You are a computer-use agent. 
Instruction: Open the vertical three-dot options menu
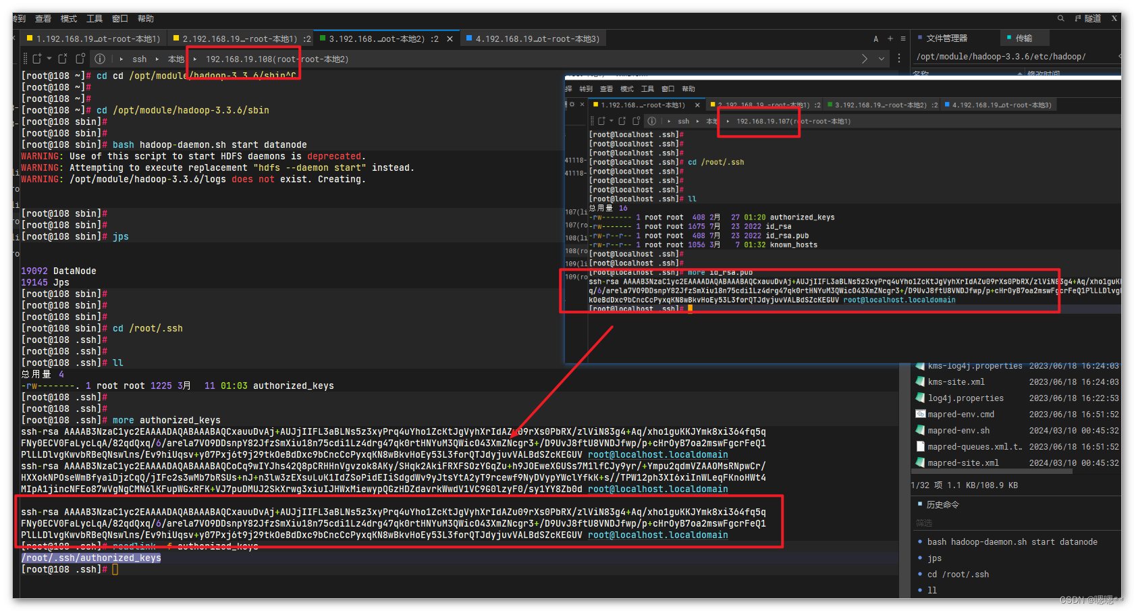tap(899, 59)
